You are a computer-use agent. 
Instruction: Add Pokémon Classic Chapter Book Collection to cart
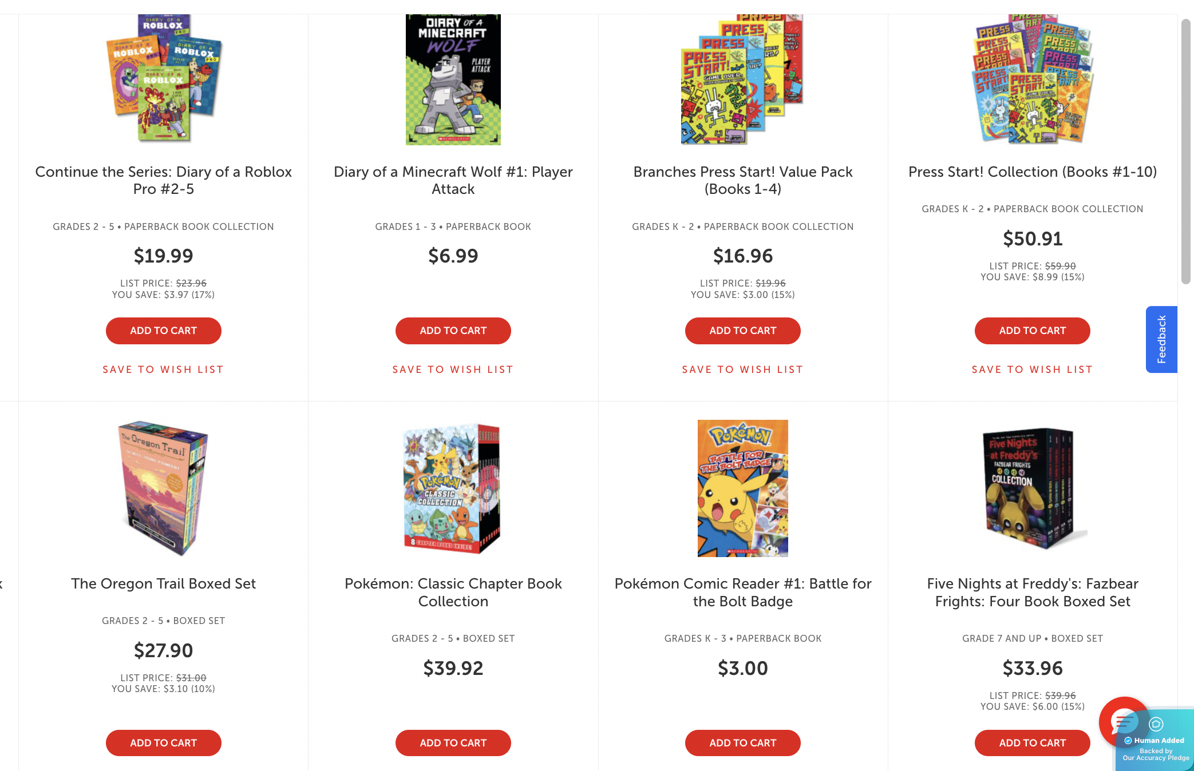click(x=453, y=742)
